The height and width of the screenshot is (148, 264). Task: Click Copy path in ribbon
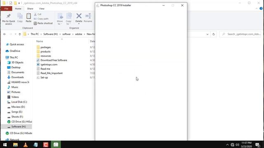(x=41, y=19)
